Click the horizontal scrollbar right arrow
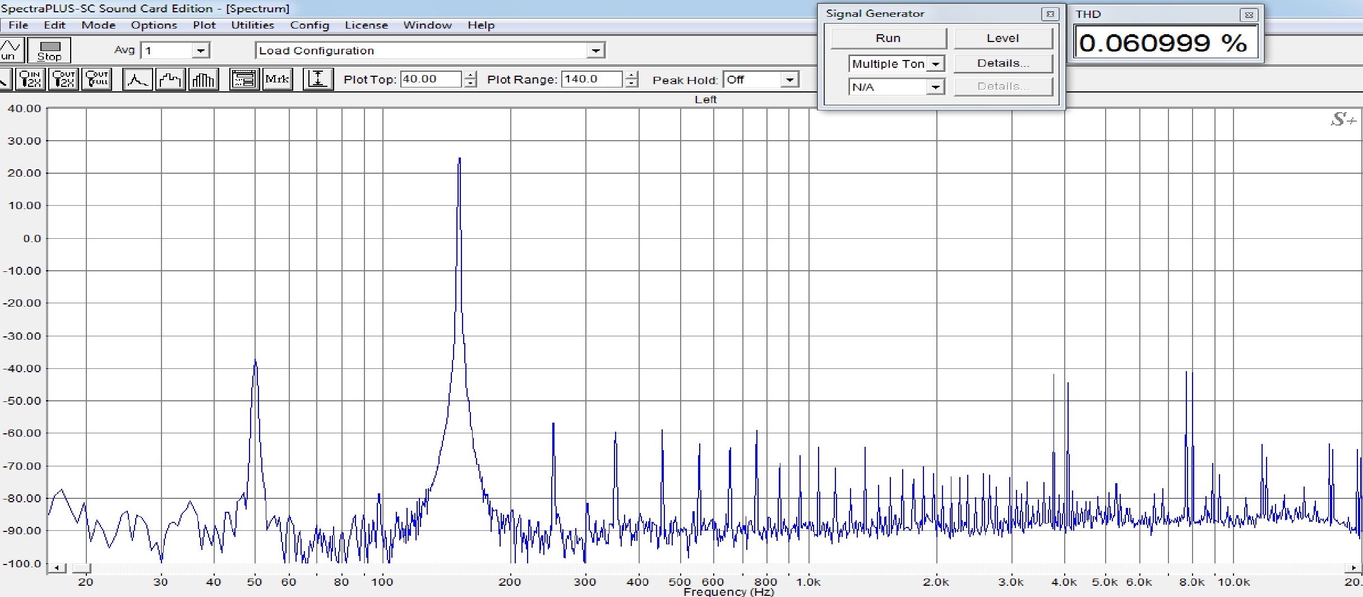This screenshot has height=597, width=1363. [x=1353, y=568]
